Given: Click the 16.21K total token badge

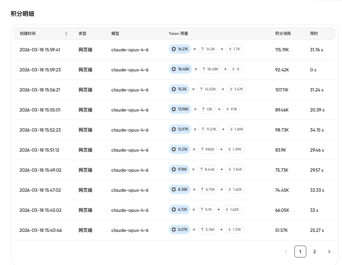Looking at the screenshot, I should 180,49.
